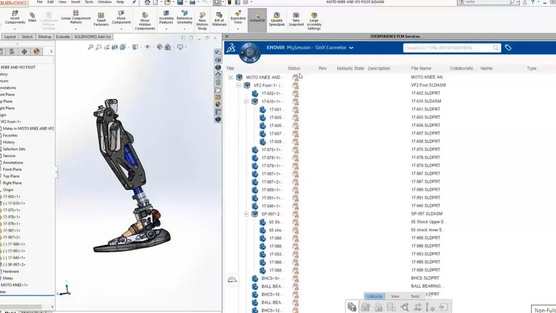The width and height of the screenshot is (556, 313).
Task: Collapse the 17-610<1> subassembly node
Action: click(246, 101)
